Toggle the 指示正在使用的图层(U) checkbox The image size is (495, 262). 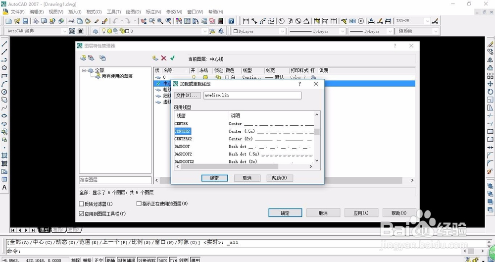[x=139, y=204]
